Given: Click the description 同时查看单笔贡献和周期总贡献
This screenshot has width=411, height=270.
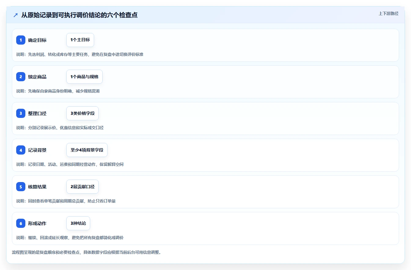Looking at the screenshot, I should pyautogui.click(x=66, y=201).
